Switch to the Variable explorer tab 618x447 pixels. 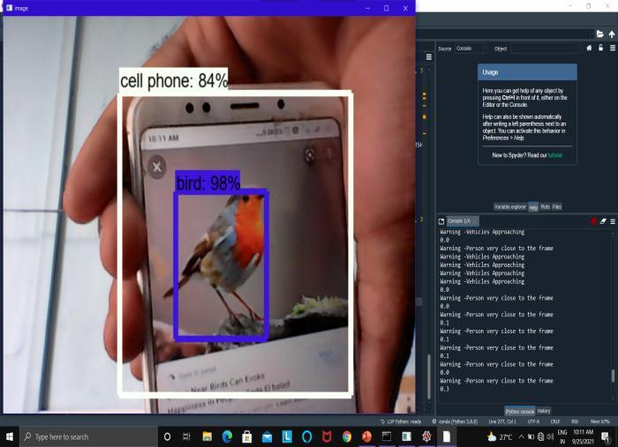510,207
